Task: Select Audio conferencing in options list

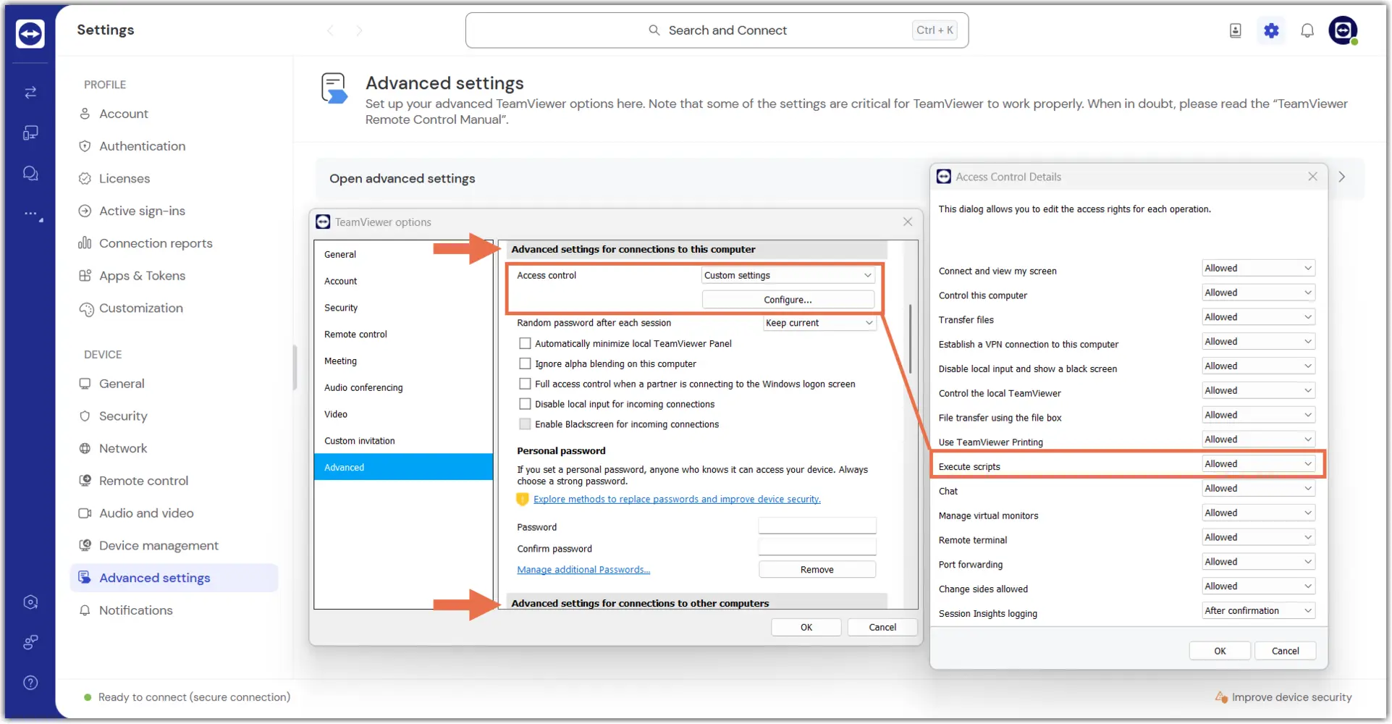Action: point(403,388)
